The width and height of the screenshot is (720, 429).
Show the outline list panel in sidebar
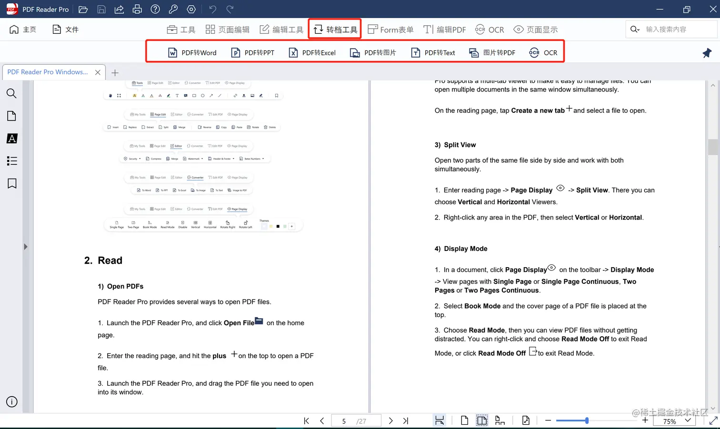pyautogui.click(x=12, y=161)
